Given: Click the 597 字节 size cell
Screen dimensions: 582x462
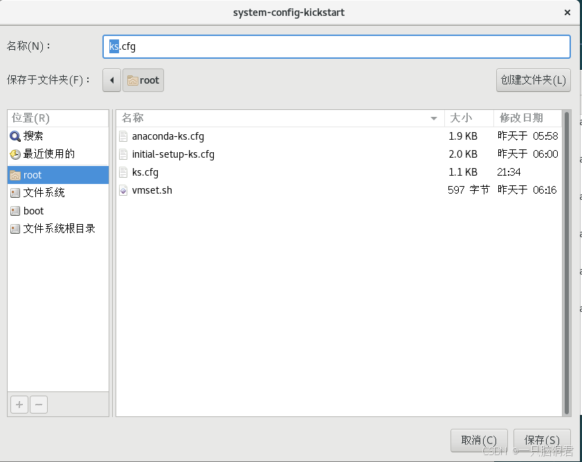Looking at the screenshot, I should [x=469, y=190].
